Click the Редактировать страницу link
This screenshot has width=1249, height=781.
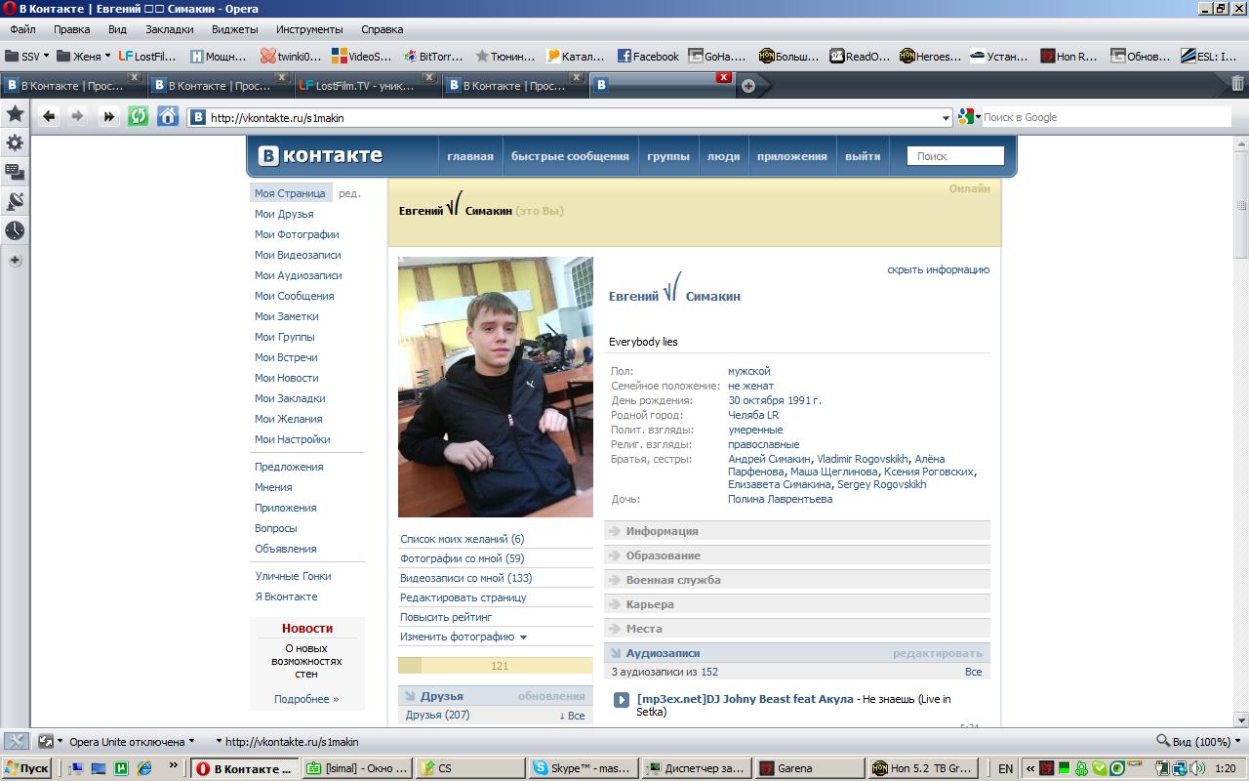point(463,597)
